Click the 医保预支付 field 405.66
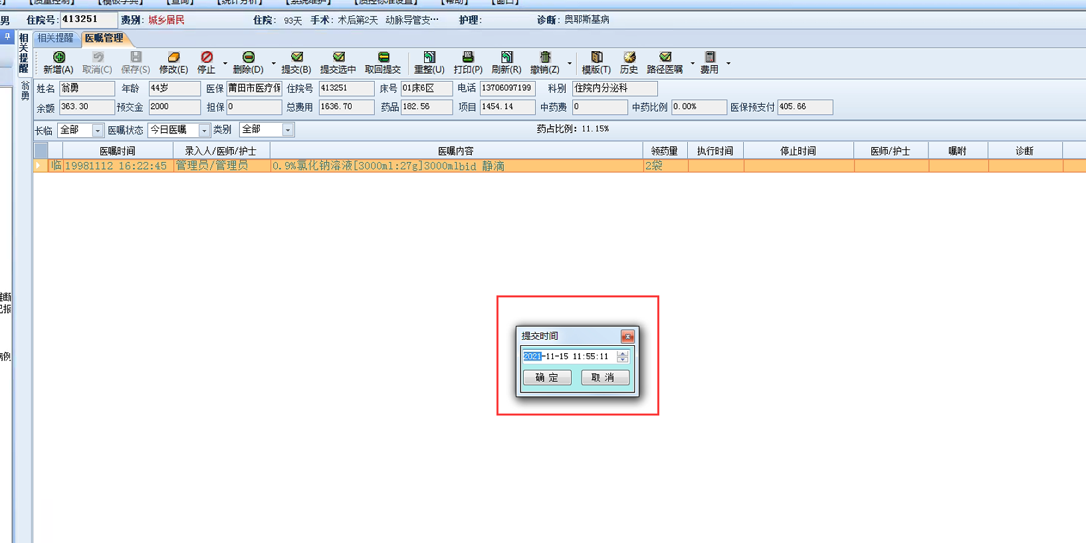 pos(806,107)
